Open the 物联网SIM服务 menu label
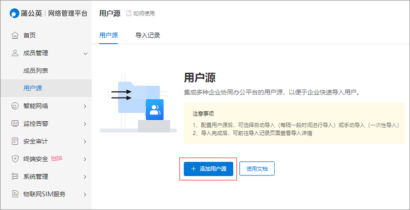This screenshot has width=410, height=210. [45, 195]
